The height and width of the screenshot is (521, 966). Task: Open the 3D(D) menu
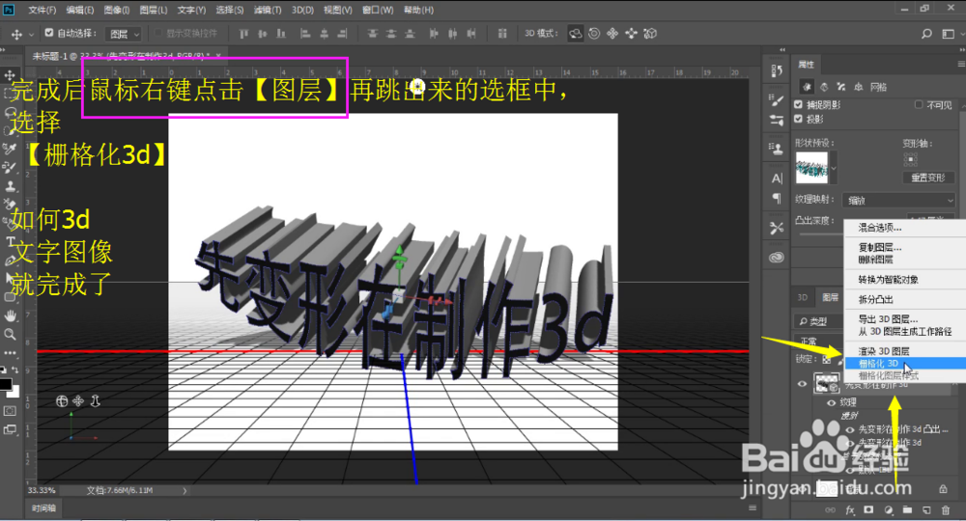pyautogui.click(x=302, y=10)
